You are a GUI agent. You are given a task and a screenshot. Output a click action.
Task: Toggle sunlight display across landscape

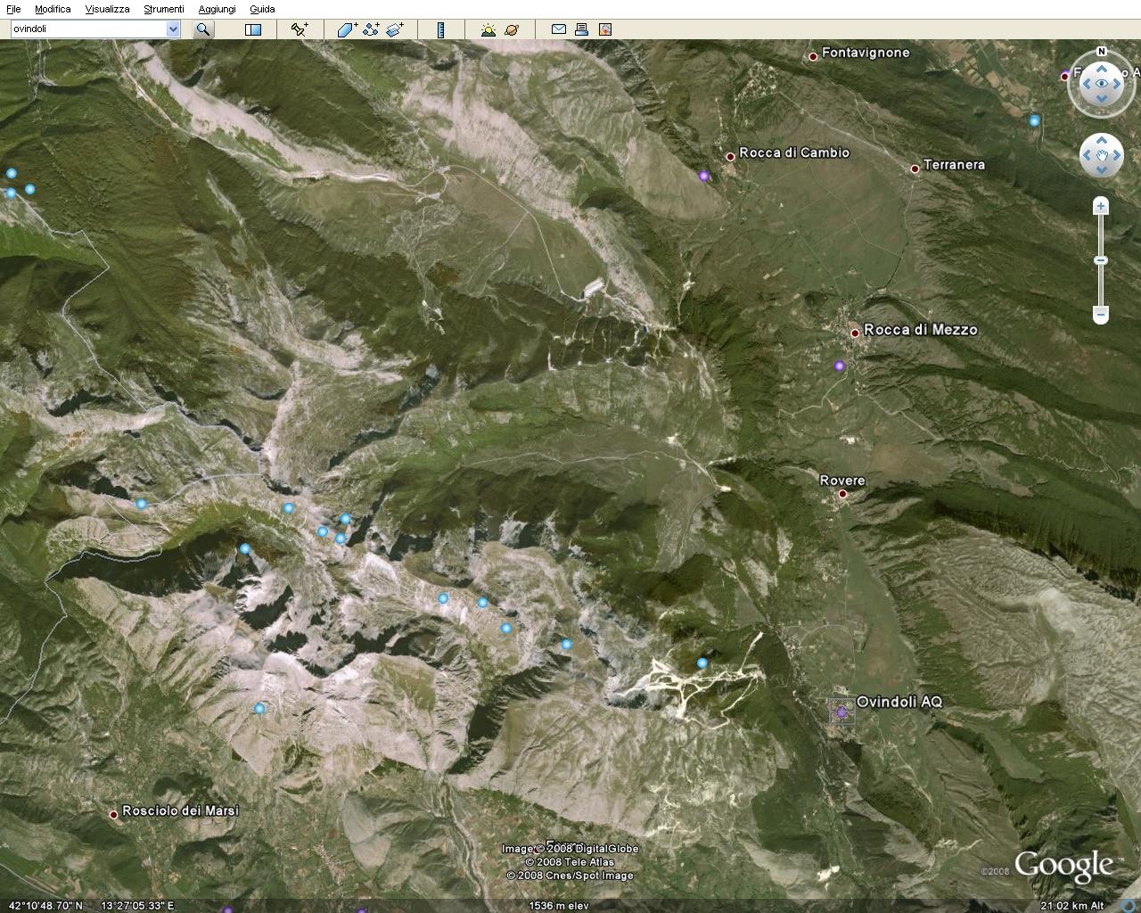[488, 29]
